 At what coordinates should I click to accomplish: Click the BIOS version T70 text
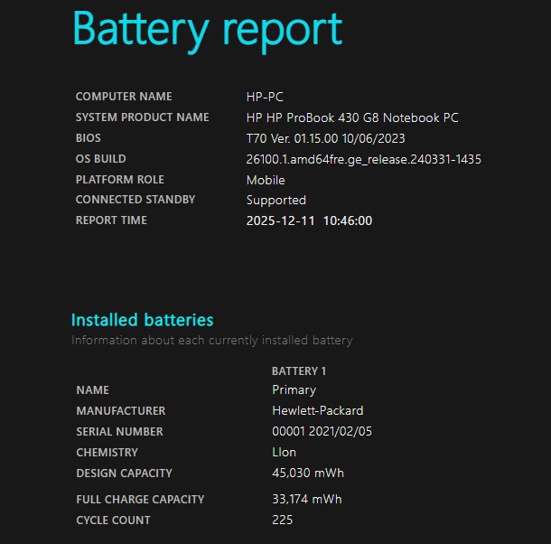tap(325, 138)
